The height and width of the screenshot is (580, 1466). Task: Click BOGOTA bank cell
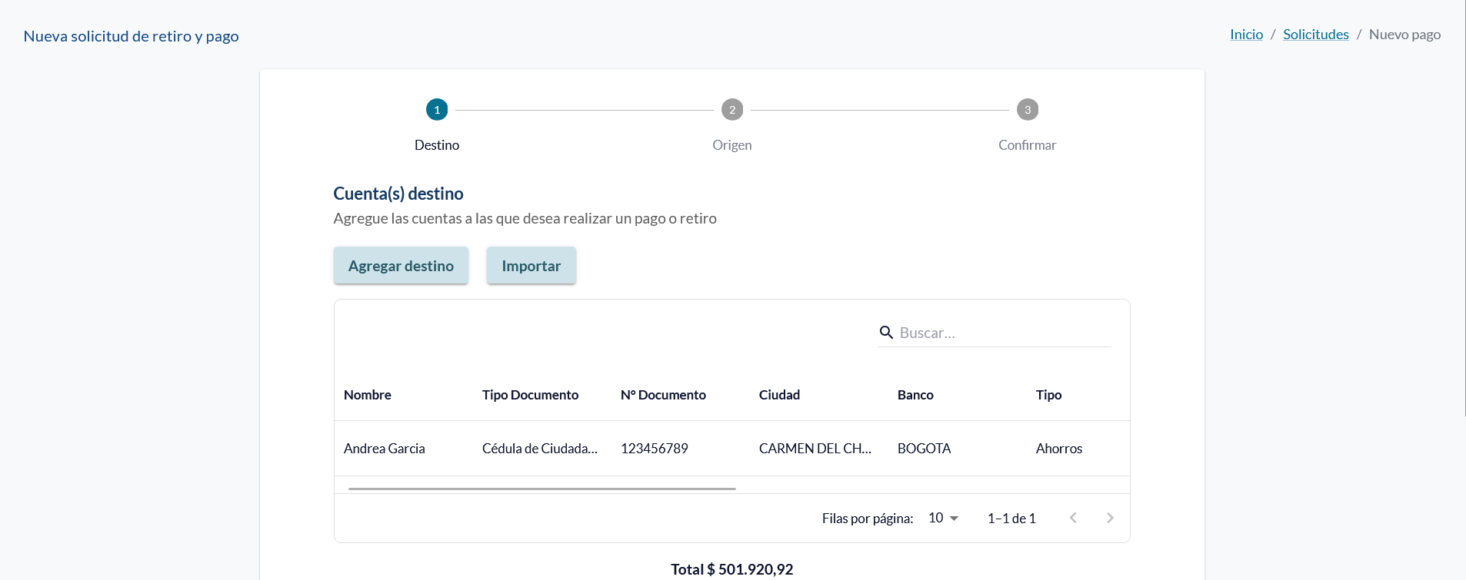(x=925, y=449)
